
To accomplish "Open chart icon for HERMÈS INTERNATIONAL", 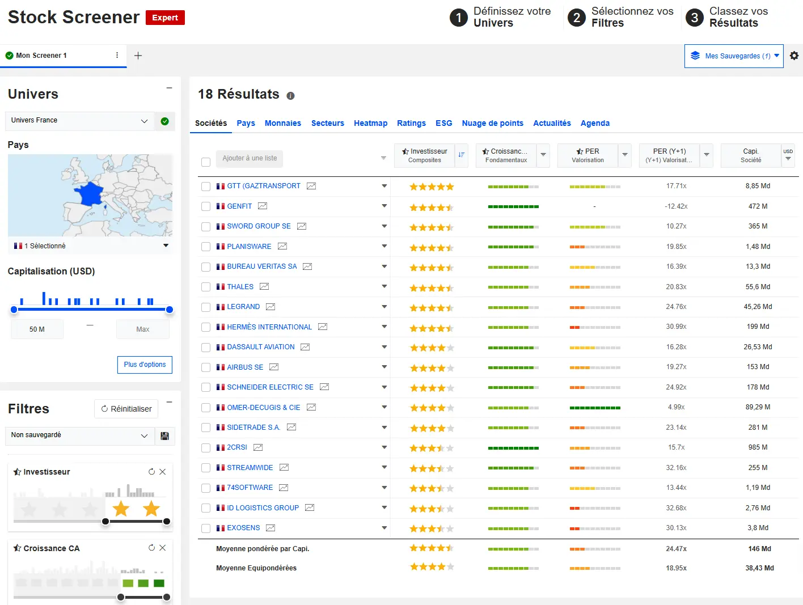I will [323, 327].
